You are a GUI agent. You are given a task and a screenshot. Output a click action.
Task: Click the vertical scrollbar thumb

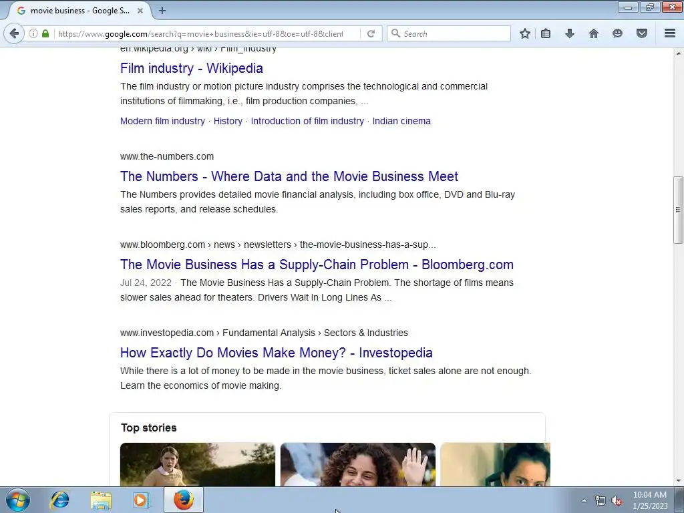pyautogui.click(x=678, y=210)
